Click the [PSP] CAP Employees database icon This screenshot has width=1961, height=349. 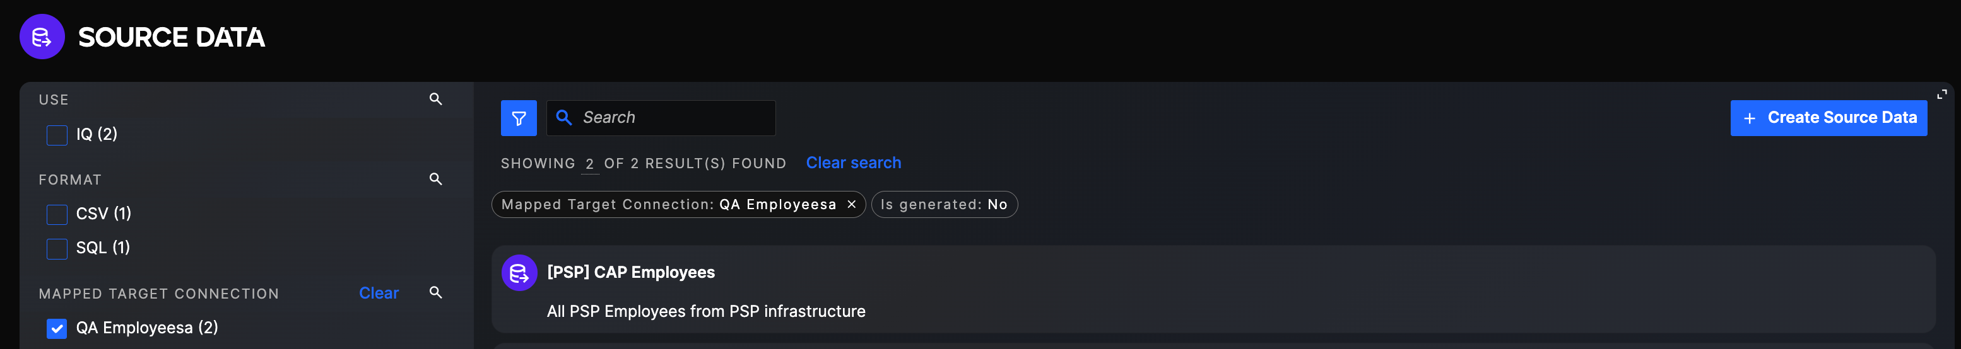[x=519, y=273]
